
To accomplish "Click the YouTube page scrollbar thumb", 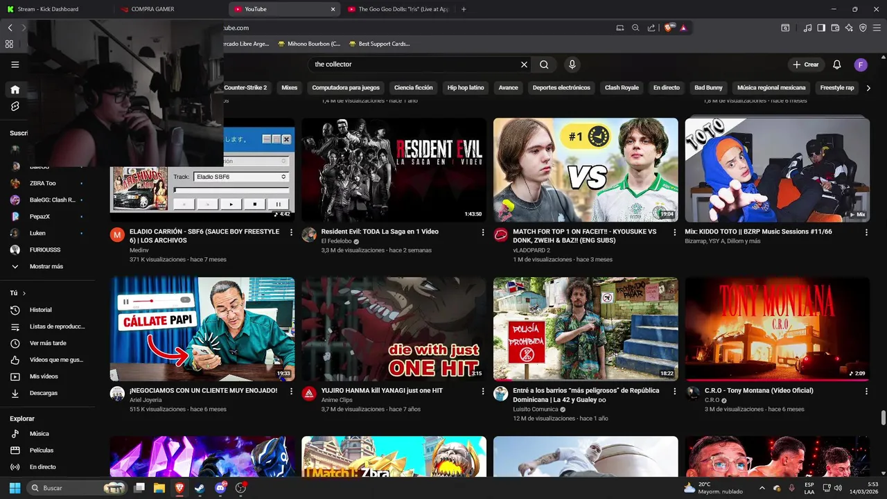I will (x=883, y=418).
